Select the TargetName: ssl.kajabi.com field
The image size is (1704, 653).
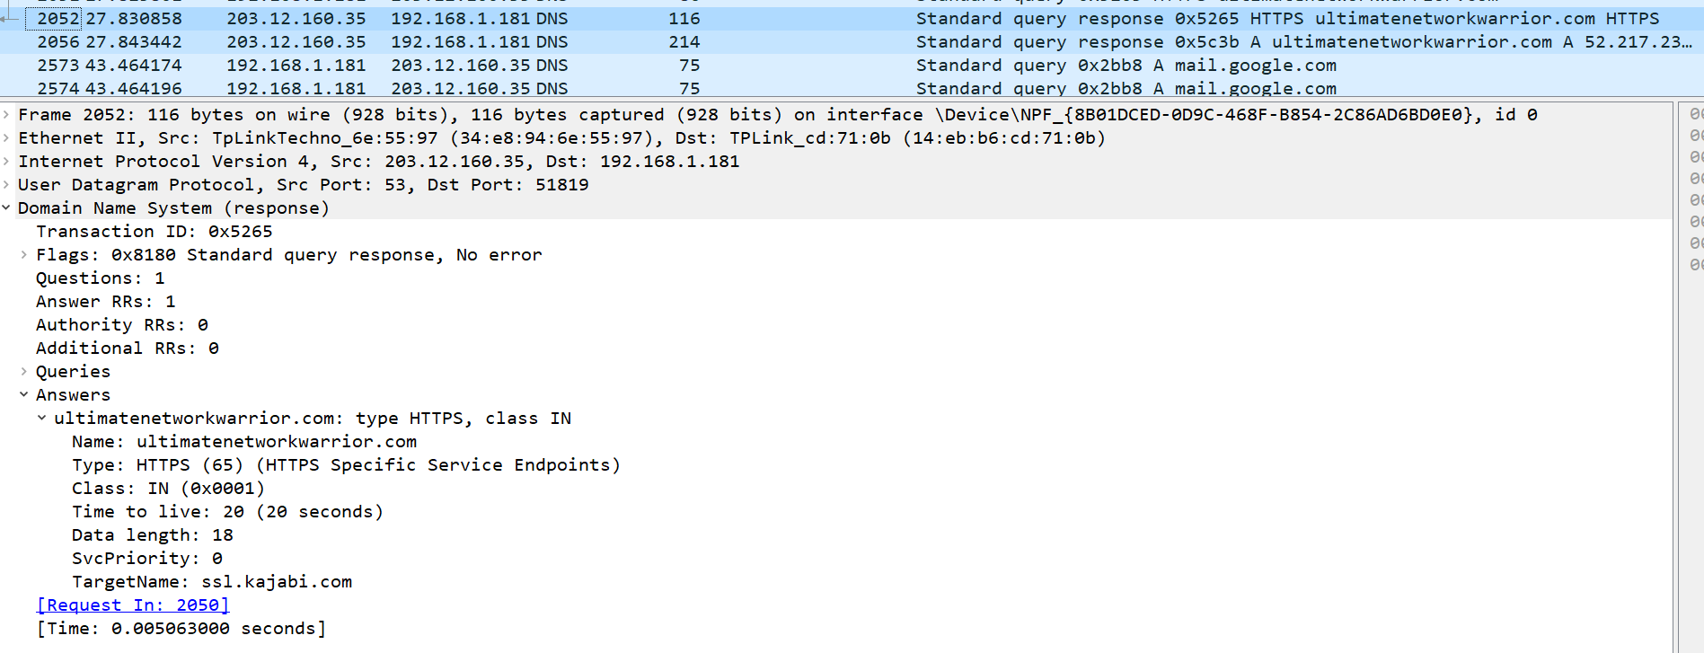coord(212,582)
